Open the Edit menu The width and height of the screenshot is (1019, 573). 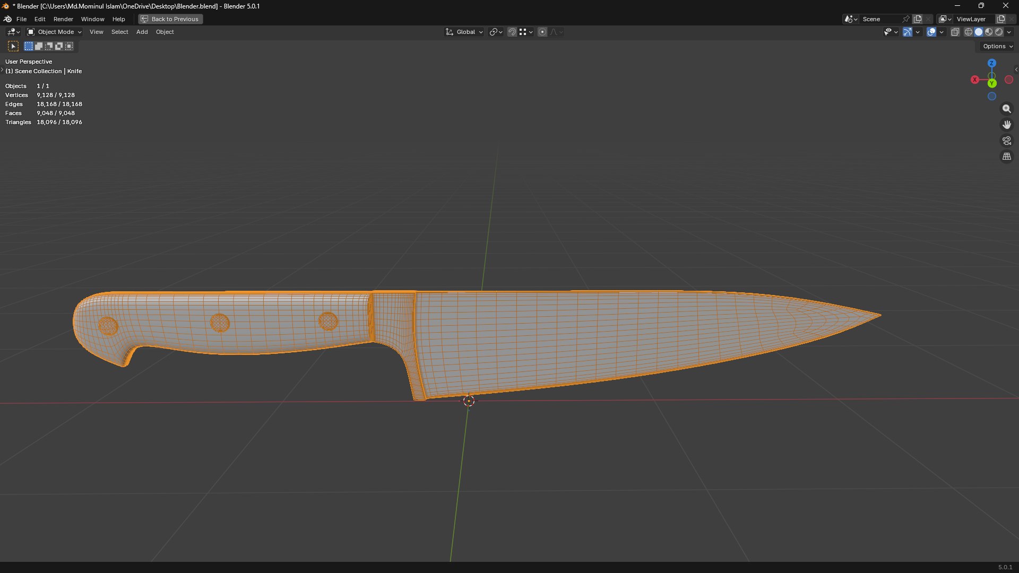(x=40, y=19)
